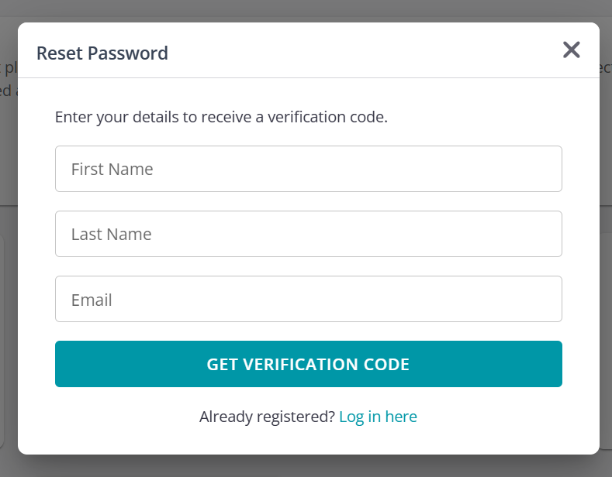Activate the Last Name field
This screenshot has width=612, height=477.
tap(308, 234)
